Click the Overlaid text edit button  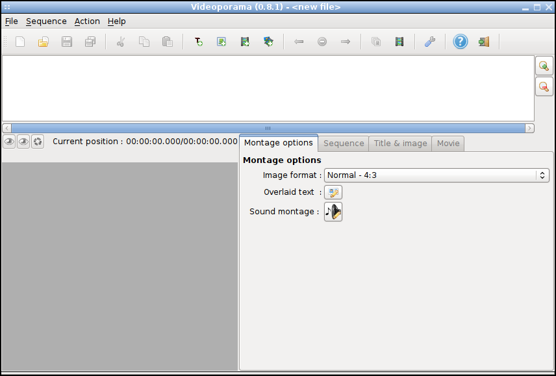(333, 192)
